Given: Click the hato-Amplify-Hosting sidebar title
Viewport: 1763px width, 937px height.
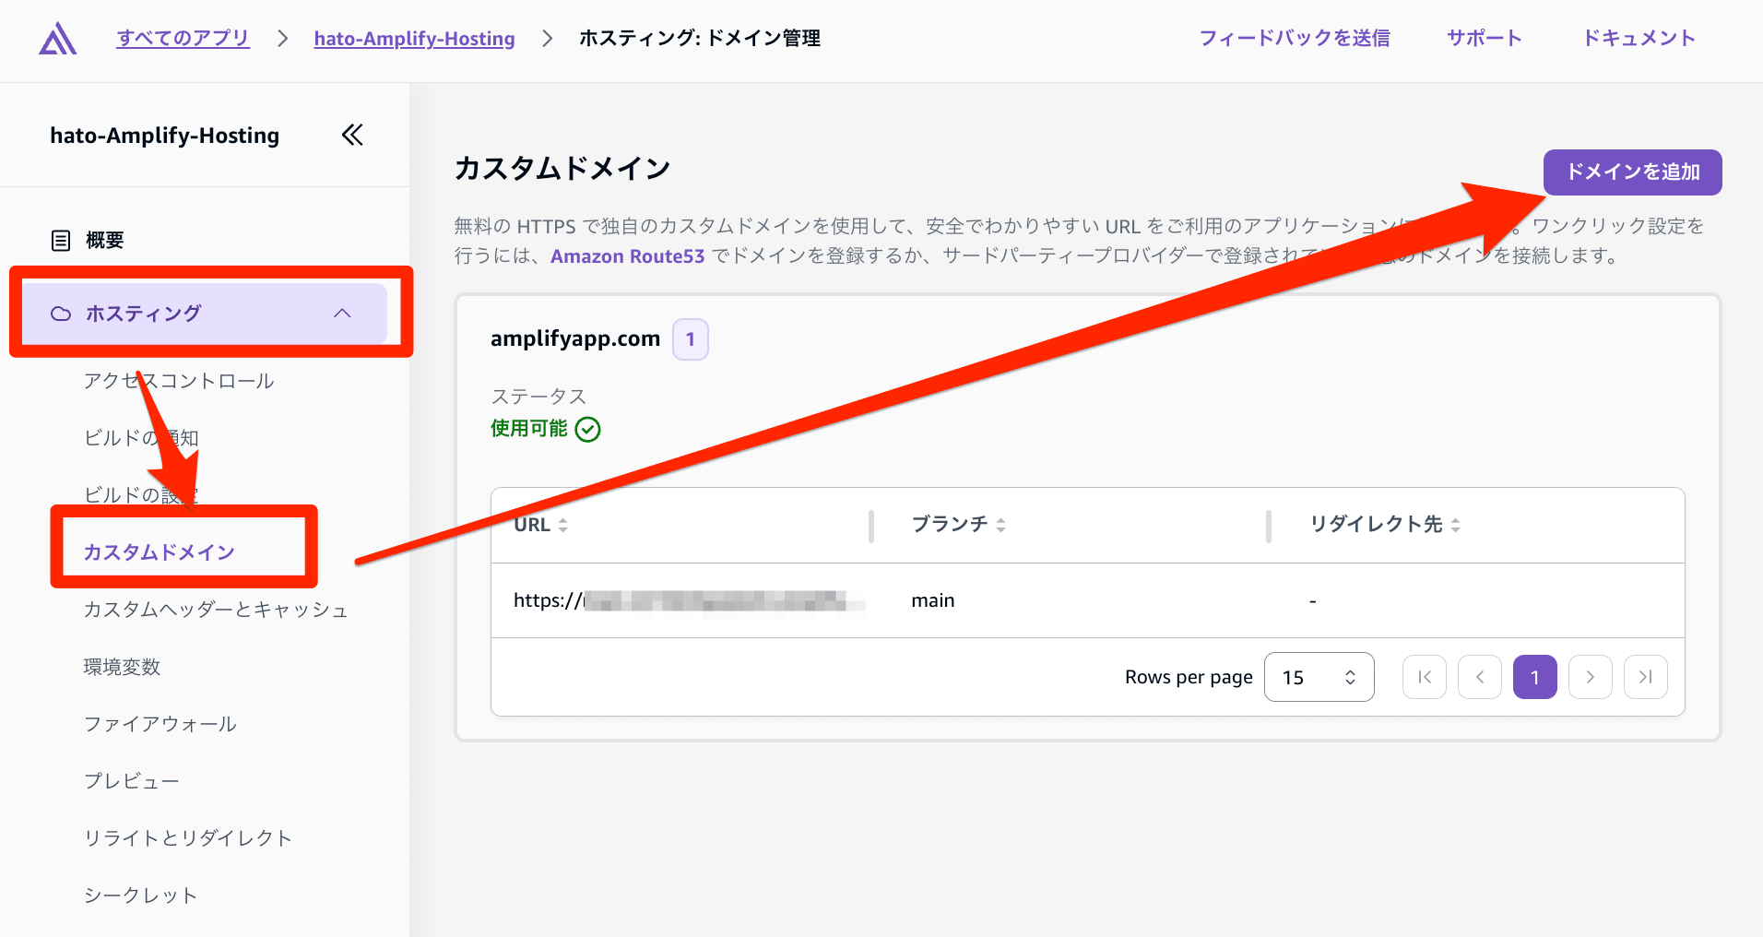Looking at the screenshot, I should (165, 136).
